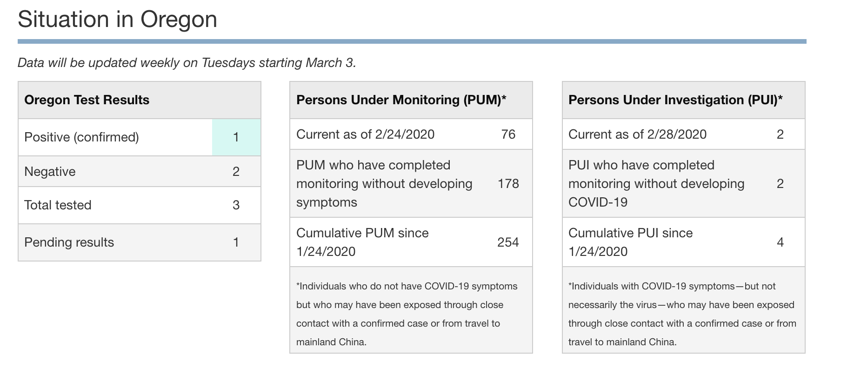Click the highlighted Positive (confirmed) count cell

tap(236, 137)
